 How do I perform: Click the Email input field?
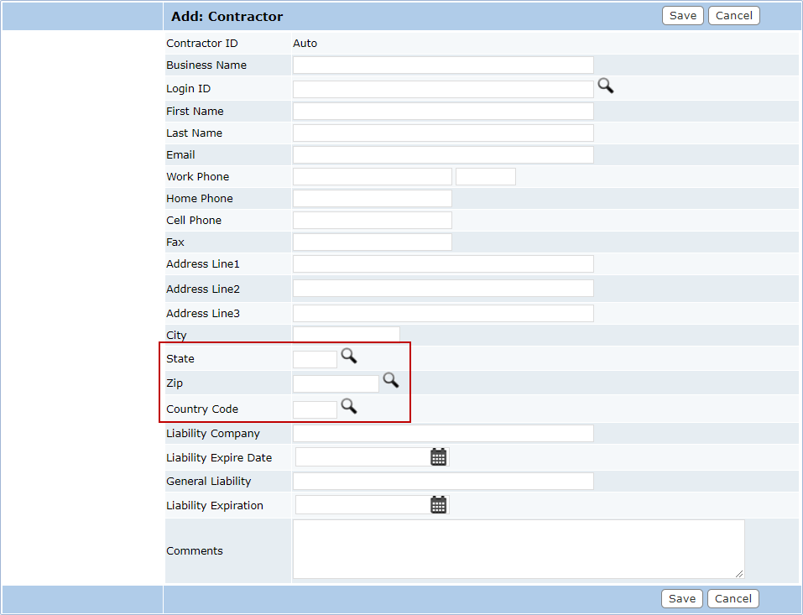tap(443, 154)
